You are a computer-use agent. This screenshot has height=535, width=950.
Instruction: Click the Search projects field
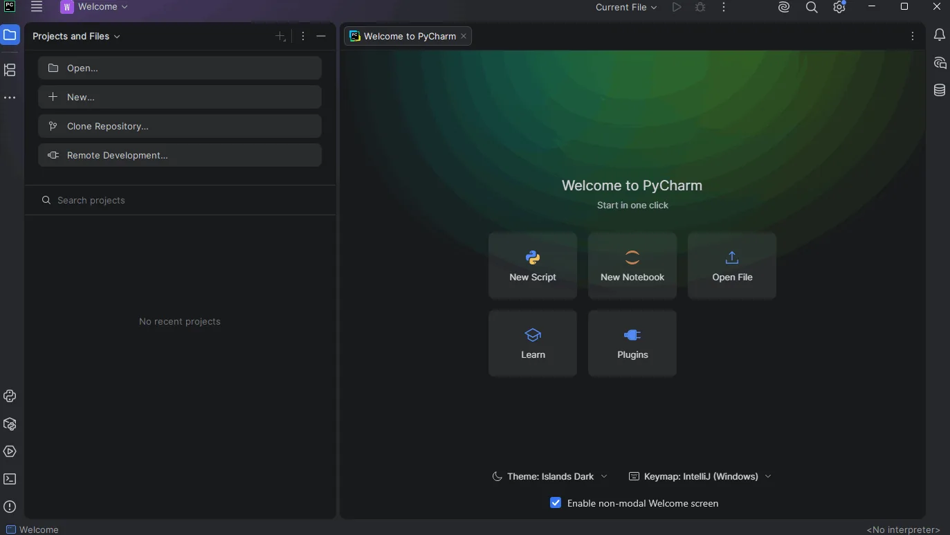(180, 200)
